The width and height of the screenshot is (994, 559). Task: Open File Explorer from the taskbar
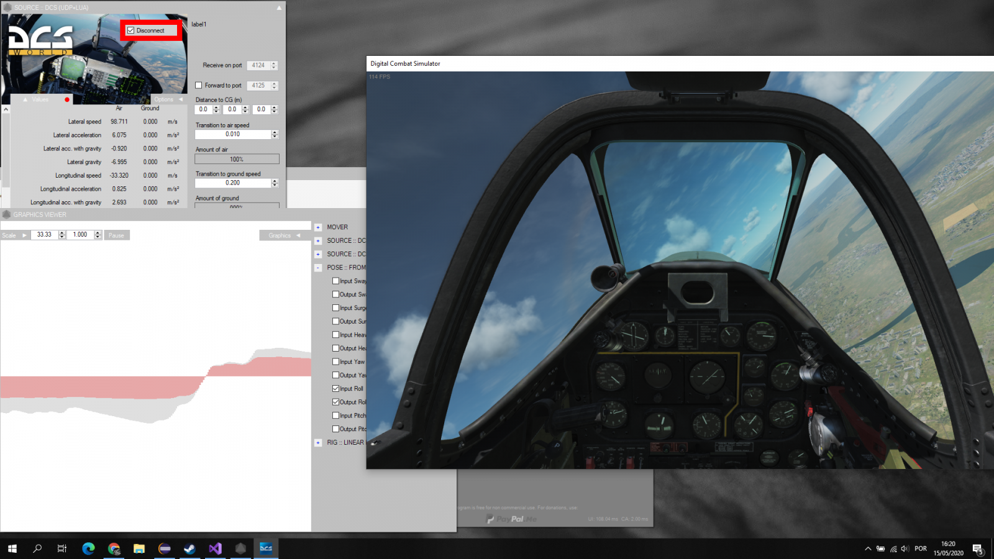(139, 548)
